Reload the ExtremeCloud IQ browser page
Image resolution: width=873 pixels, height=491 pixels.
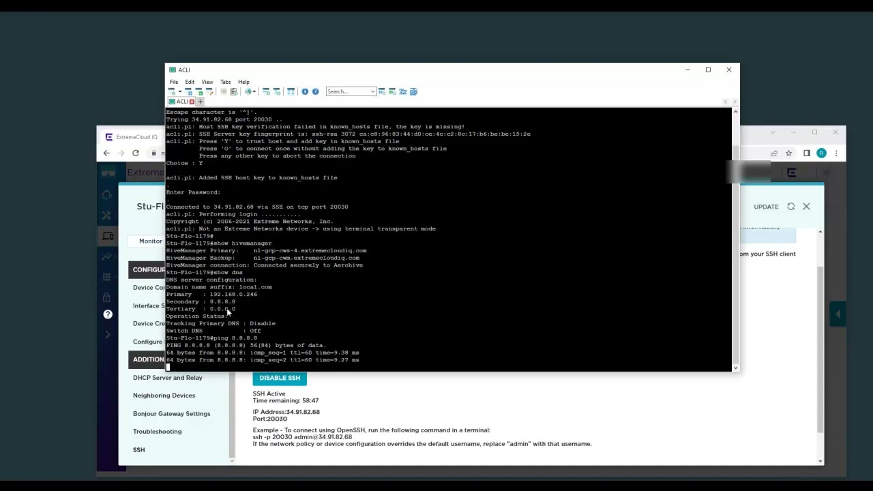tap(136, 153)
